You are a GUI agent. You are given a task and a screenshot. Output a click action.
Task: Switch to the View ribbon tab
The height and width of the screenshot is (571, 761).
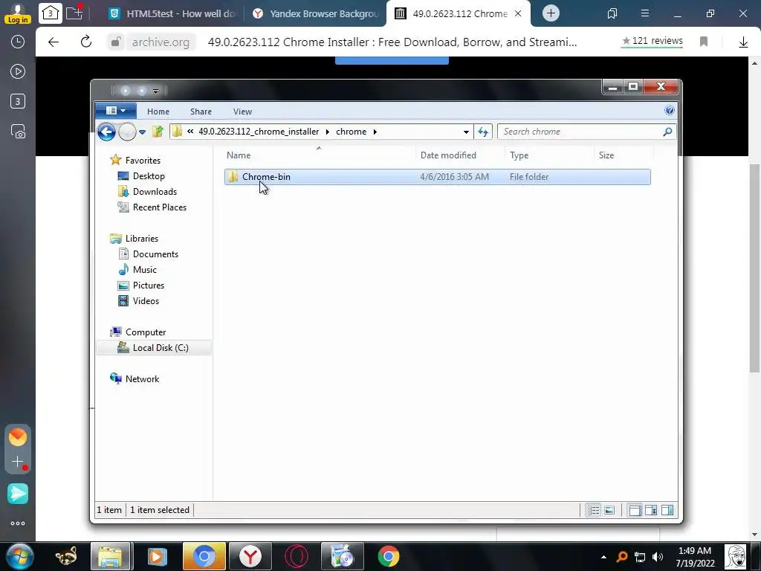click(x=242, y=112)
